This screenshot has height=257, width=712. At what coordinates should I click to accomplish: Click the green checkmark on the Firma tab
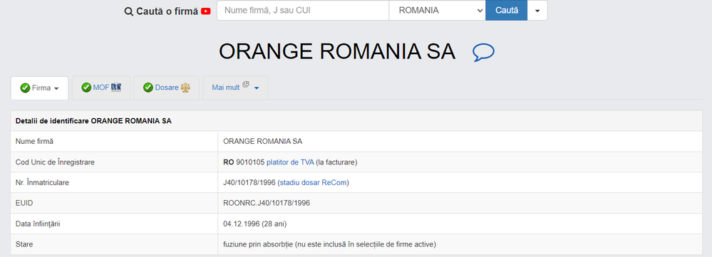pyautogui.click(x=26, y=88)
